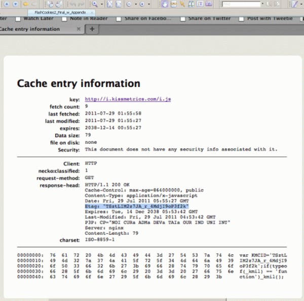304x301 pixels.
Task: Click the Note in Reader bookmarklet
Action: 85,19
